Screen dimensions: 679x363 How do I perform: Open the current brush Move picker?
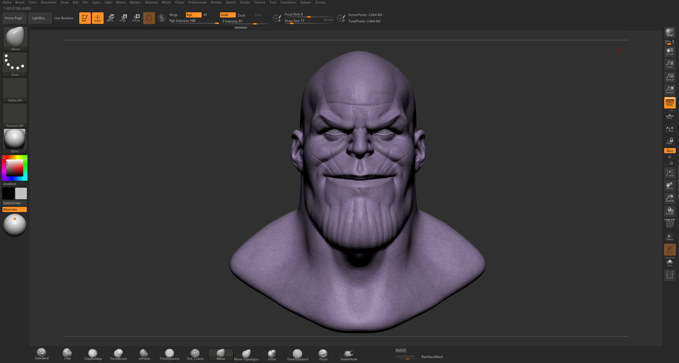tap(15, 39)
